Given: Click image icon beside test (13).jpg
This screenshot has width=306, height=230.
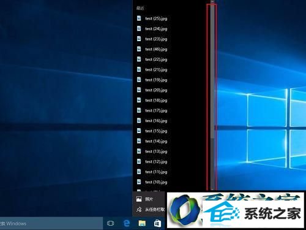Looking at the screenshot, I should [x=139, y=151].
